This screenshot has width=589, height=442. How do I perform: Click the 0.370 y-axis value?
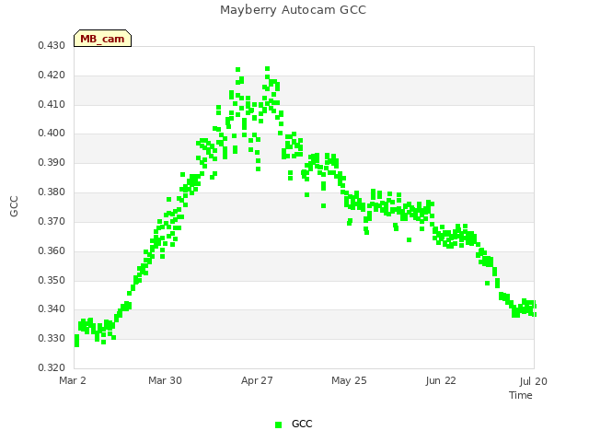point(52,221)
